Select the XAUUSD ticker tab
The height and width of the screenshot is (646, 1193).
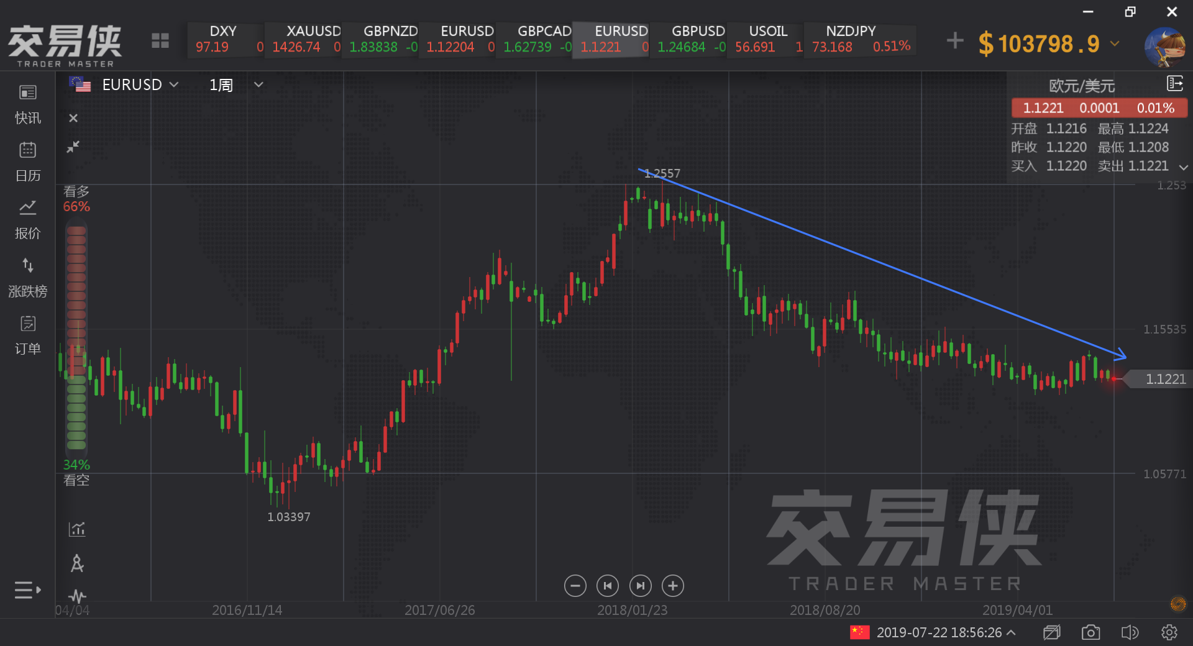click(x=303, y=40)
